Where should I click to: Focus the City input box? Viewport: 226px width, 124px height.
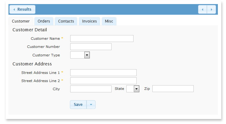point(91,89)
